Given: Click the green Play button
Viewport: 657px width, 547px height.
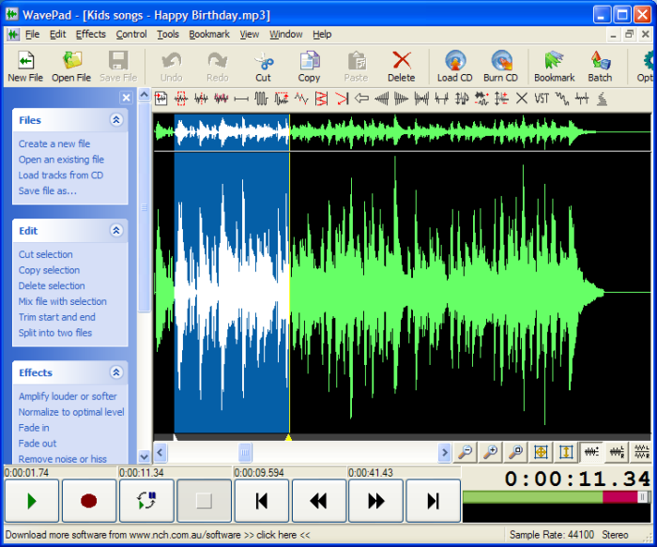Looking at the screenshot, I should click(32, 501).
